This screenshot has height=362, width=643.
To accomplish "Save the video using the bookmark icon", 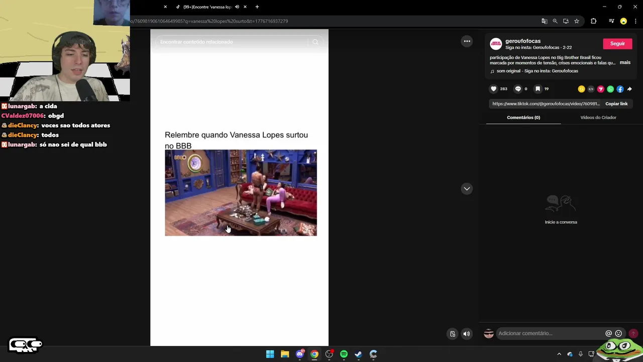I will point(538,89).
